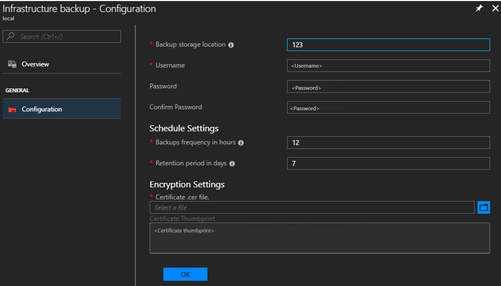Click the OK button
The image size is (501, 286).
point(185,274)
